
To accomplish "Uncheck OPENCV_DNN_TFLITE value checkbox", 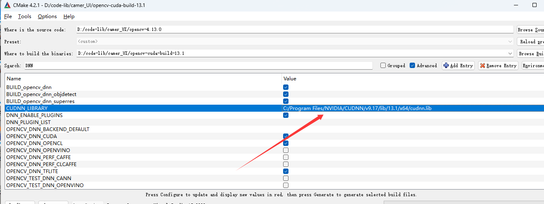I will point(286,171).
